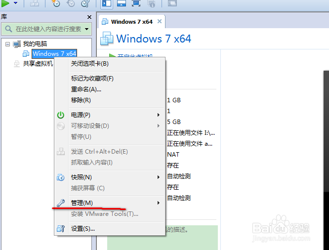
Task: Expand the 管理(M) submenu arrow
Action: 159,203
